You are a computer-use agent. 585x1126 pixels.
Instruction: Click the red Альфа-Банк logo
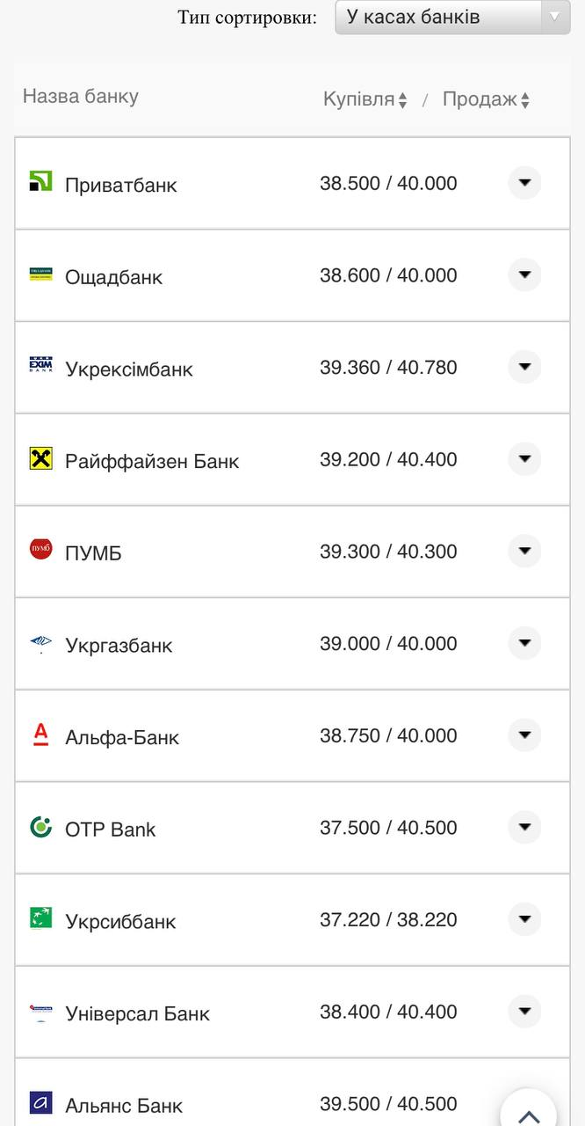click(40, 735)
